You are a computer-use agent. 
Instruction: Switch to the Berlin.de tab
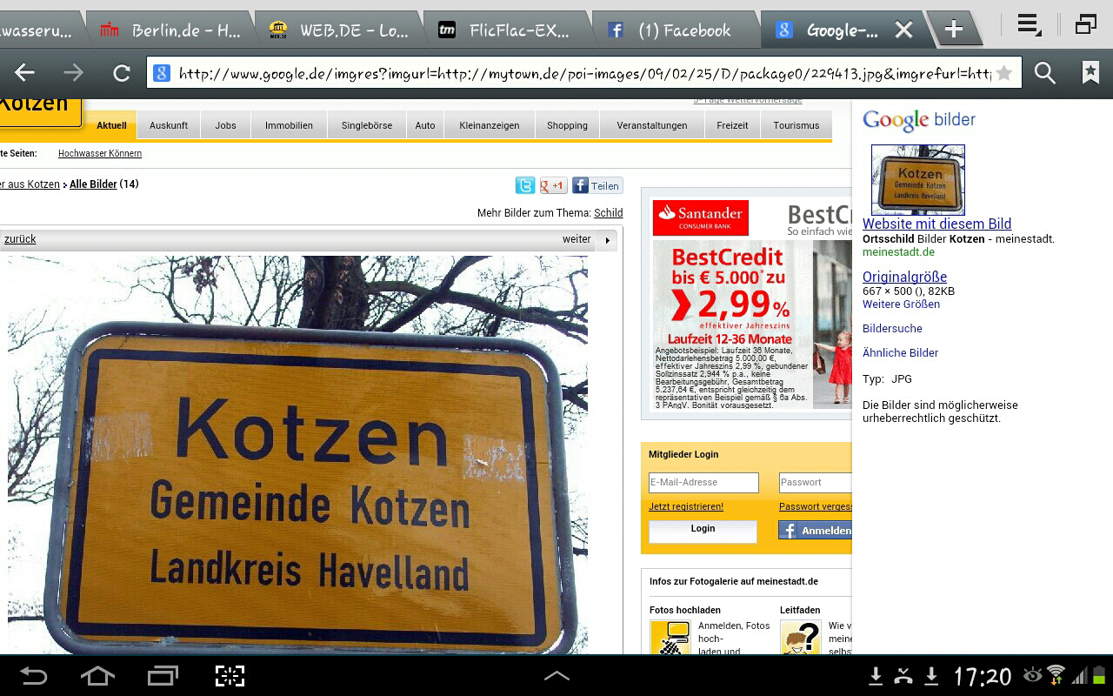point(170,30)
